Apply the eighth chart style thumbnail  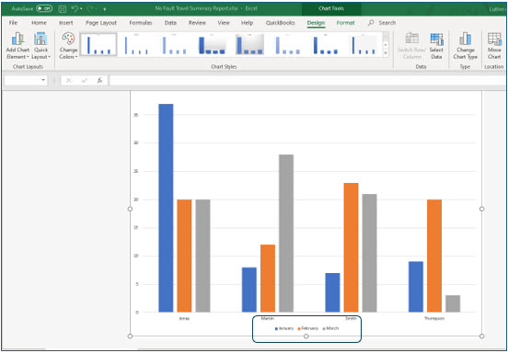tap(364, 44)
